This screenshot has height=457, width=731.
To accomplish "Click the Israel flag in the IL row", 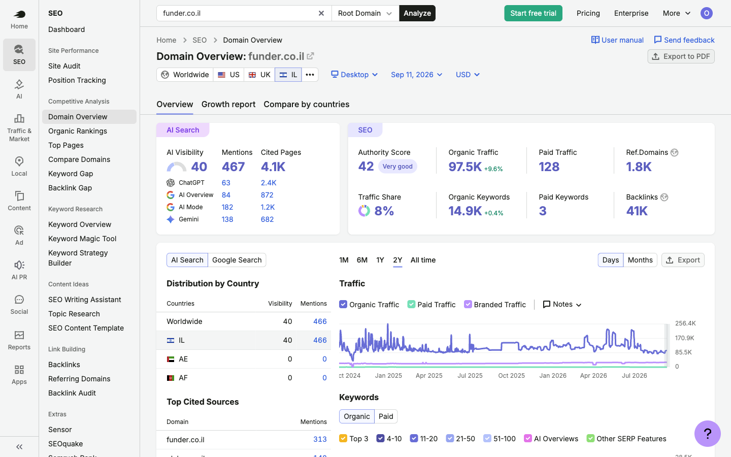I will pyautogui.click(x=171, y=340).
